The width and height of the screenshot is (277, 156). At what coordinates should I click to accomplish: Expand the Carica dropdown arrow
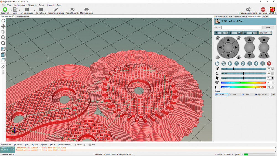coord(19,11)
